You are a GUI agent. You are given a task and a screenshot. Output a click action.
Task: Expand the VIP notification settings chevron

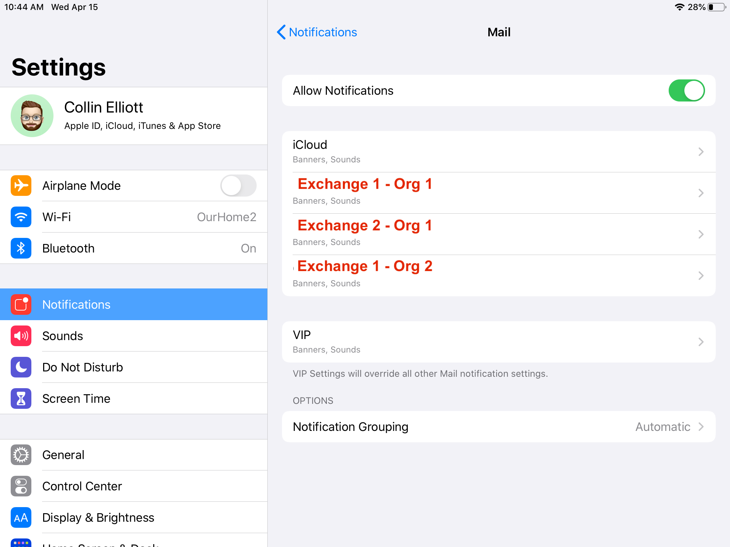click(701, 342)
